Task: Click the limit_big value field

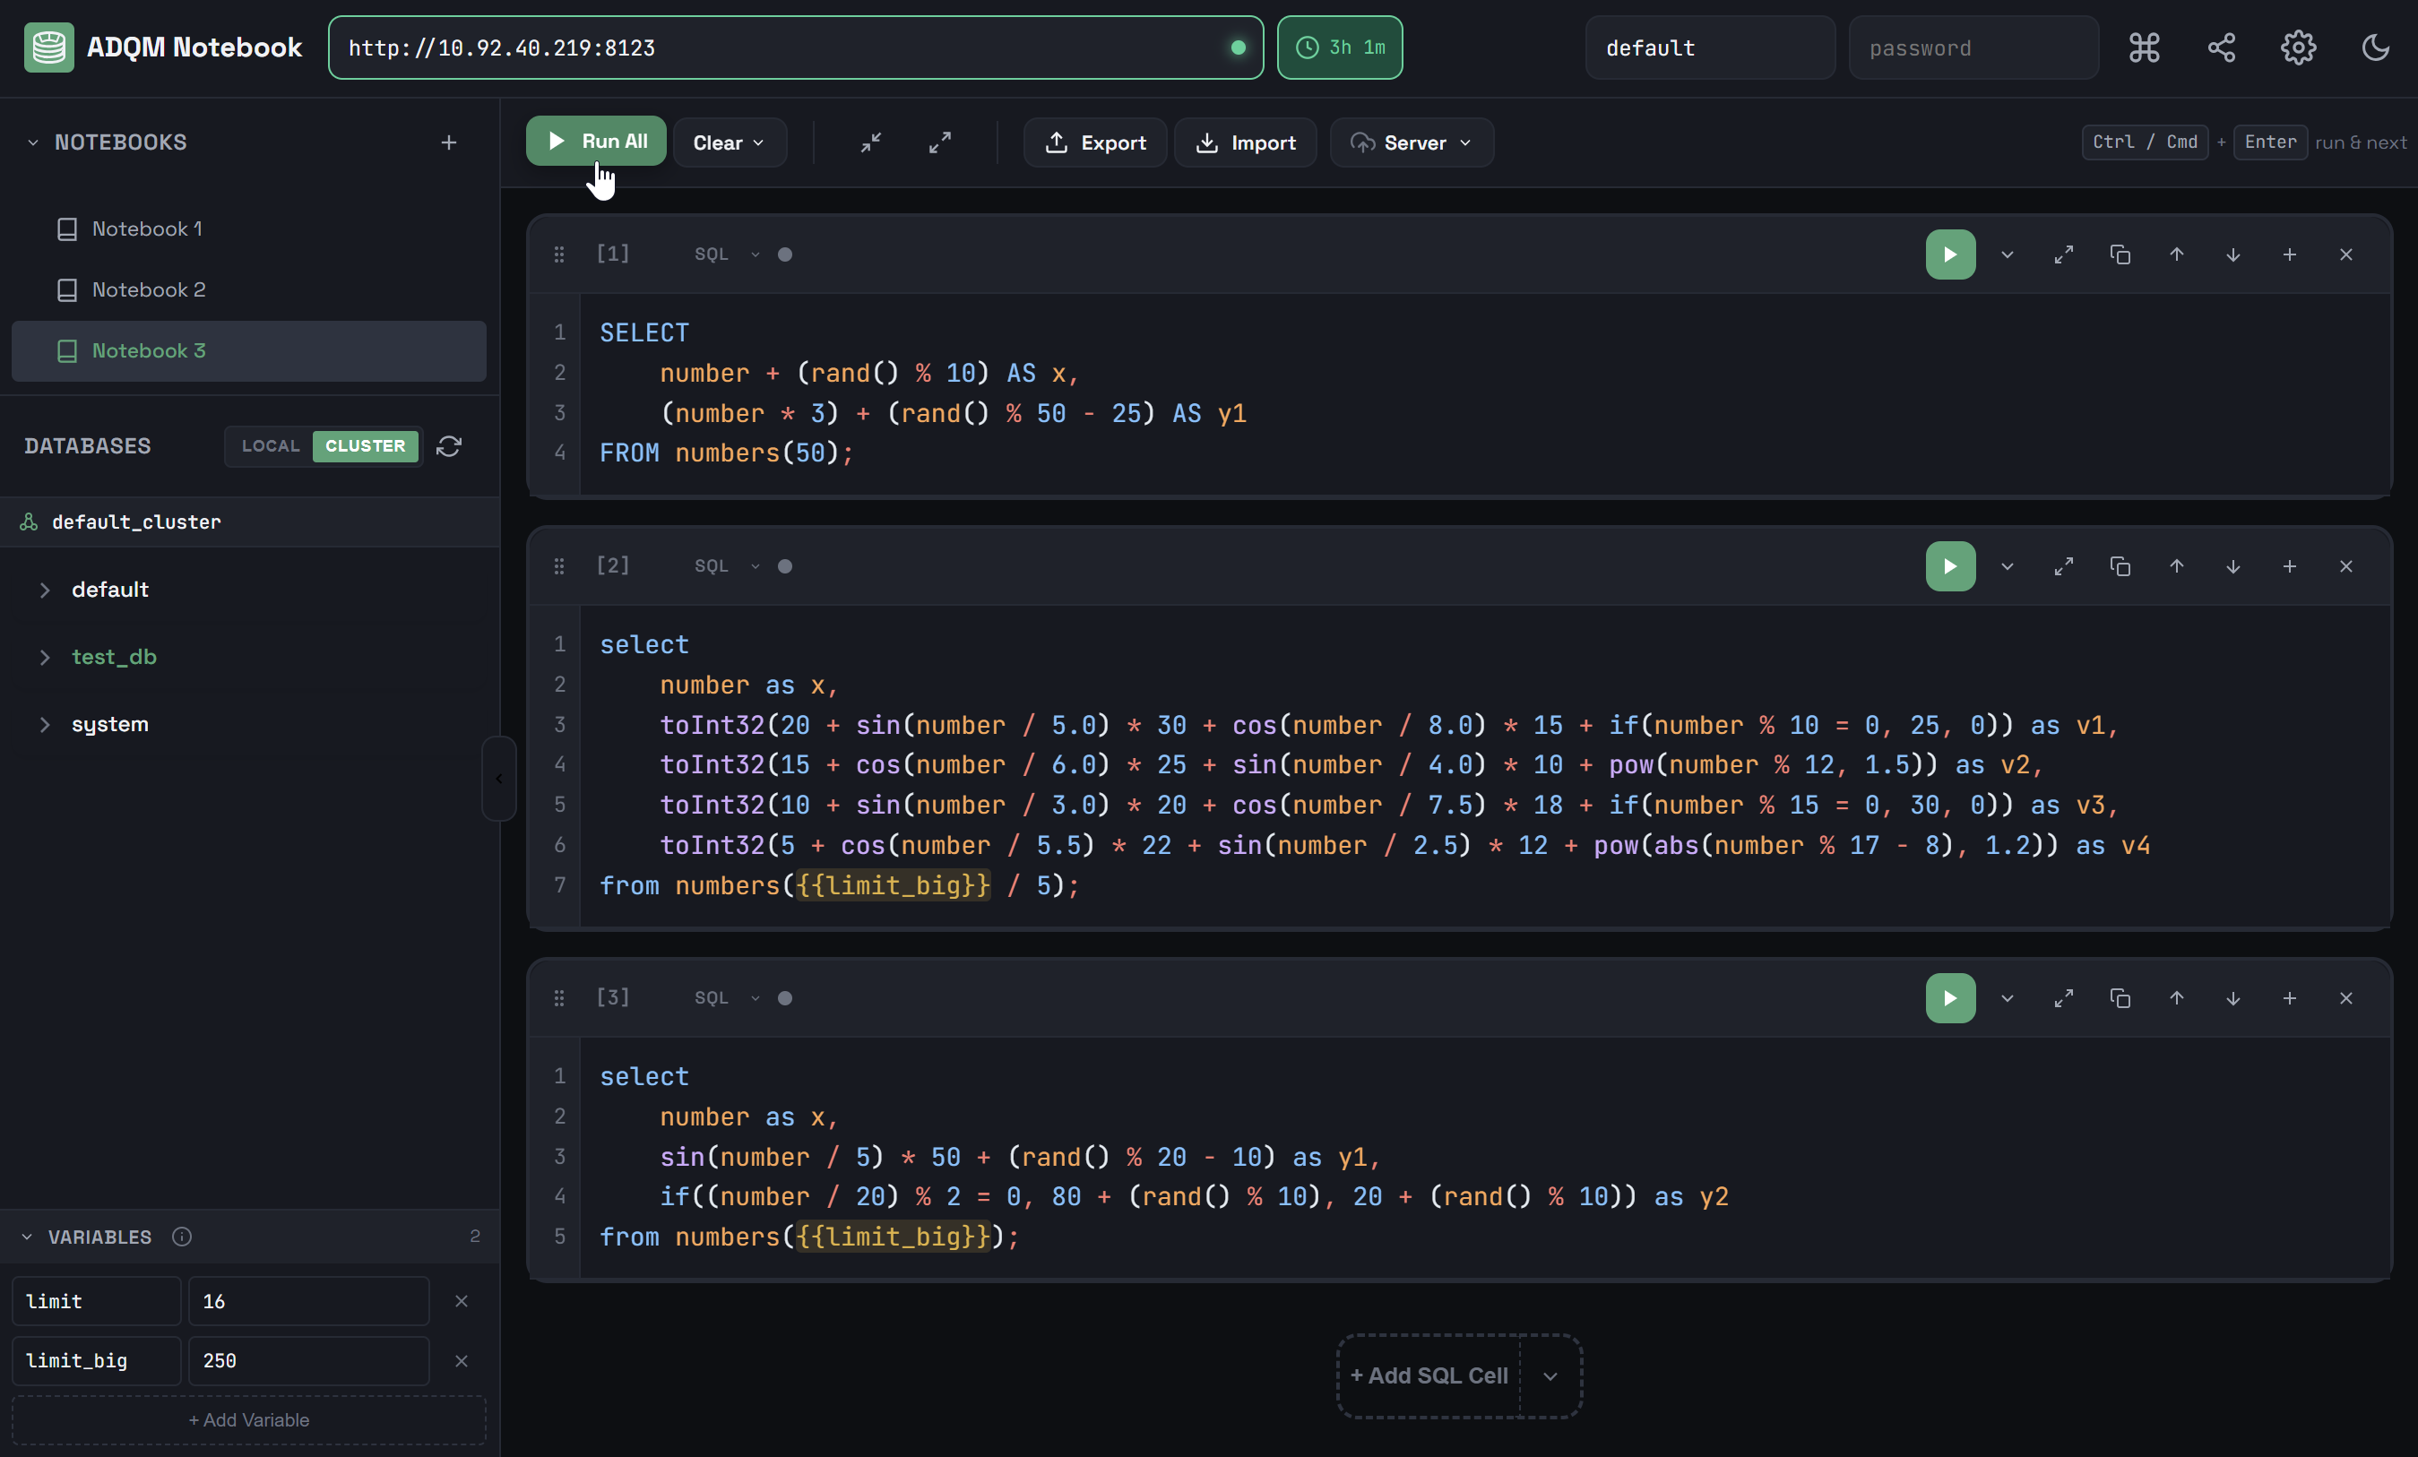Action: point(308,1361)
